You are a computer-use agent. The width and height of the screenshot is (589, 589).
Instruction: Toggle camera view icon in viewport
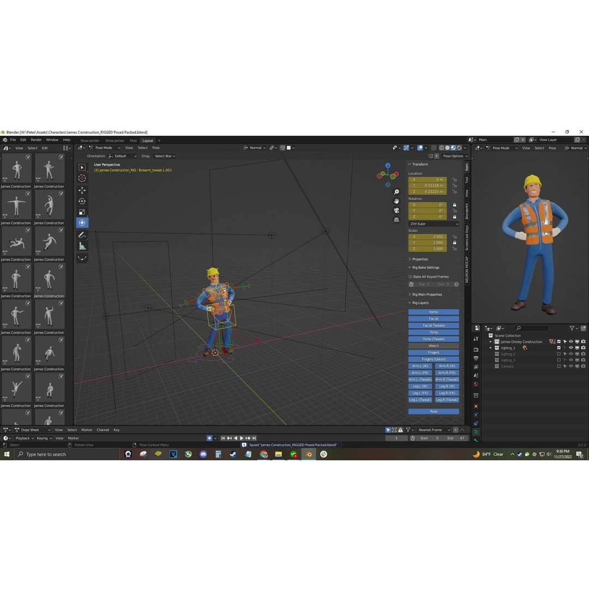click(396, 211)
